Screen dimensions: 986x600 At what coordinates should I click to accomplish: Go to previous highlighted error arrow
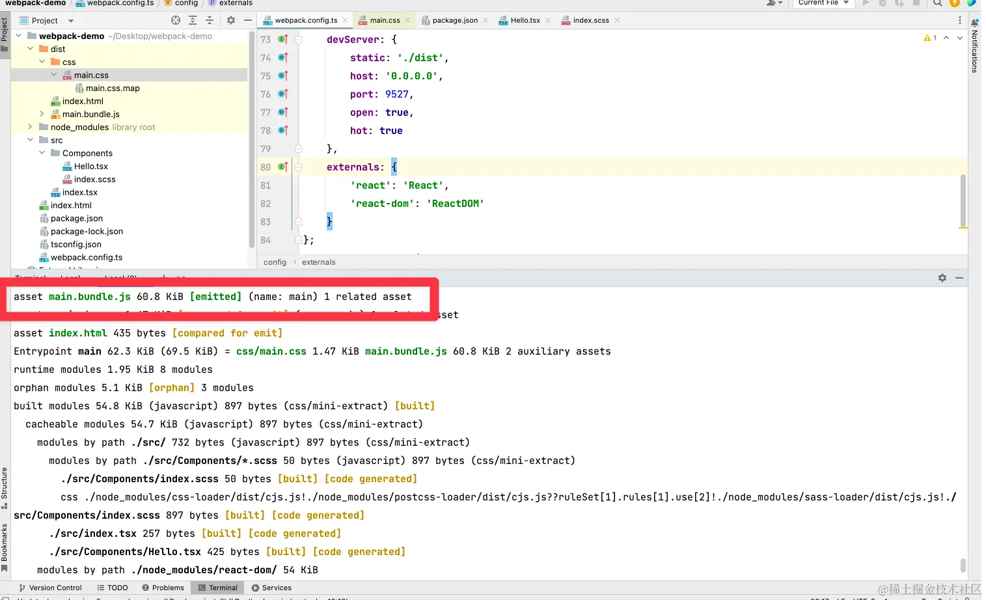pos(946,38)
